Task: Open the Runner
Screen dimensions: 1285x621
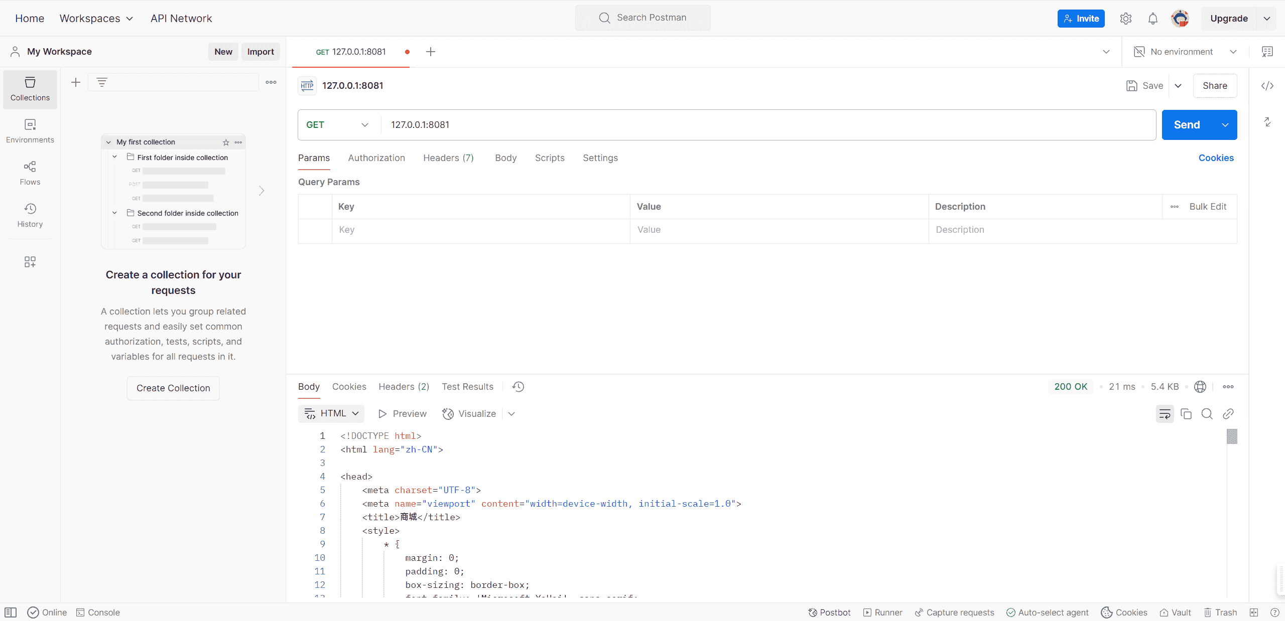Action: pos(883,612)
